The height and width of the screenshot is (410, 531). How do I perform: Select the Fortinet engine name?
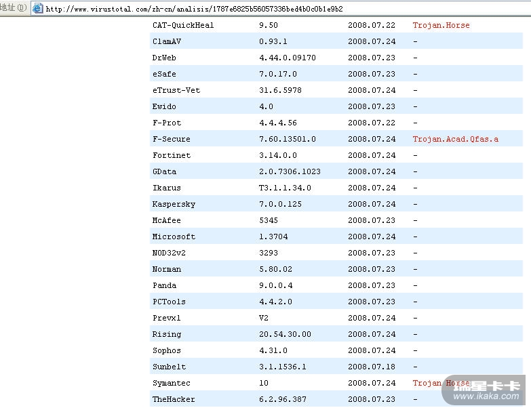click(172, 155)
